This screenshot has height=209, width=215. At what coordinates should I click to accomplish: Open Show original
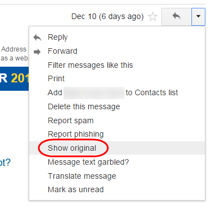[117, 148]
